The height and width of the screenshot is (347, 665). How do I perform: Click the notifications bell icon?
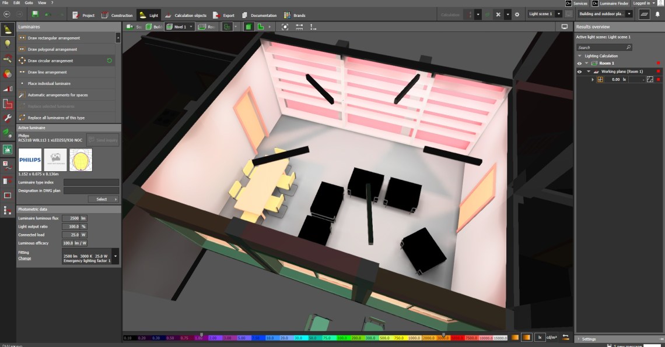657,15
